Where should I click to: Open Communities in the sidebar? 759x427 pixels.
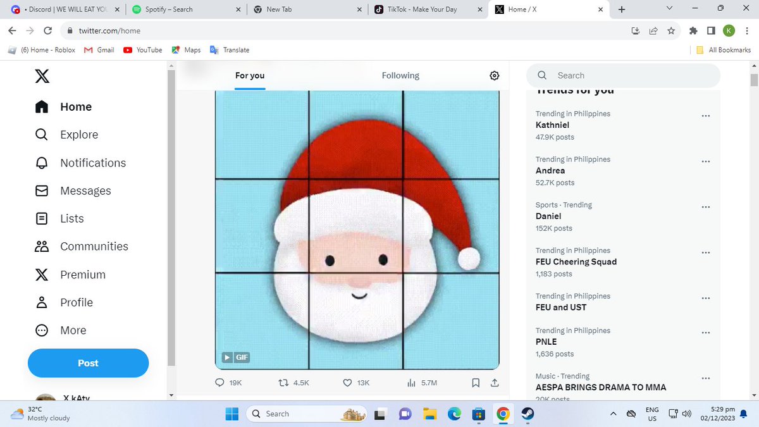click(82, 246)
